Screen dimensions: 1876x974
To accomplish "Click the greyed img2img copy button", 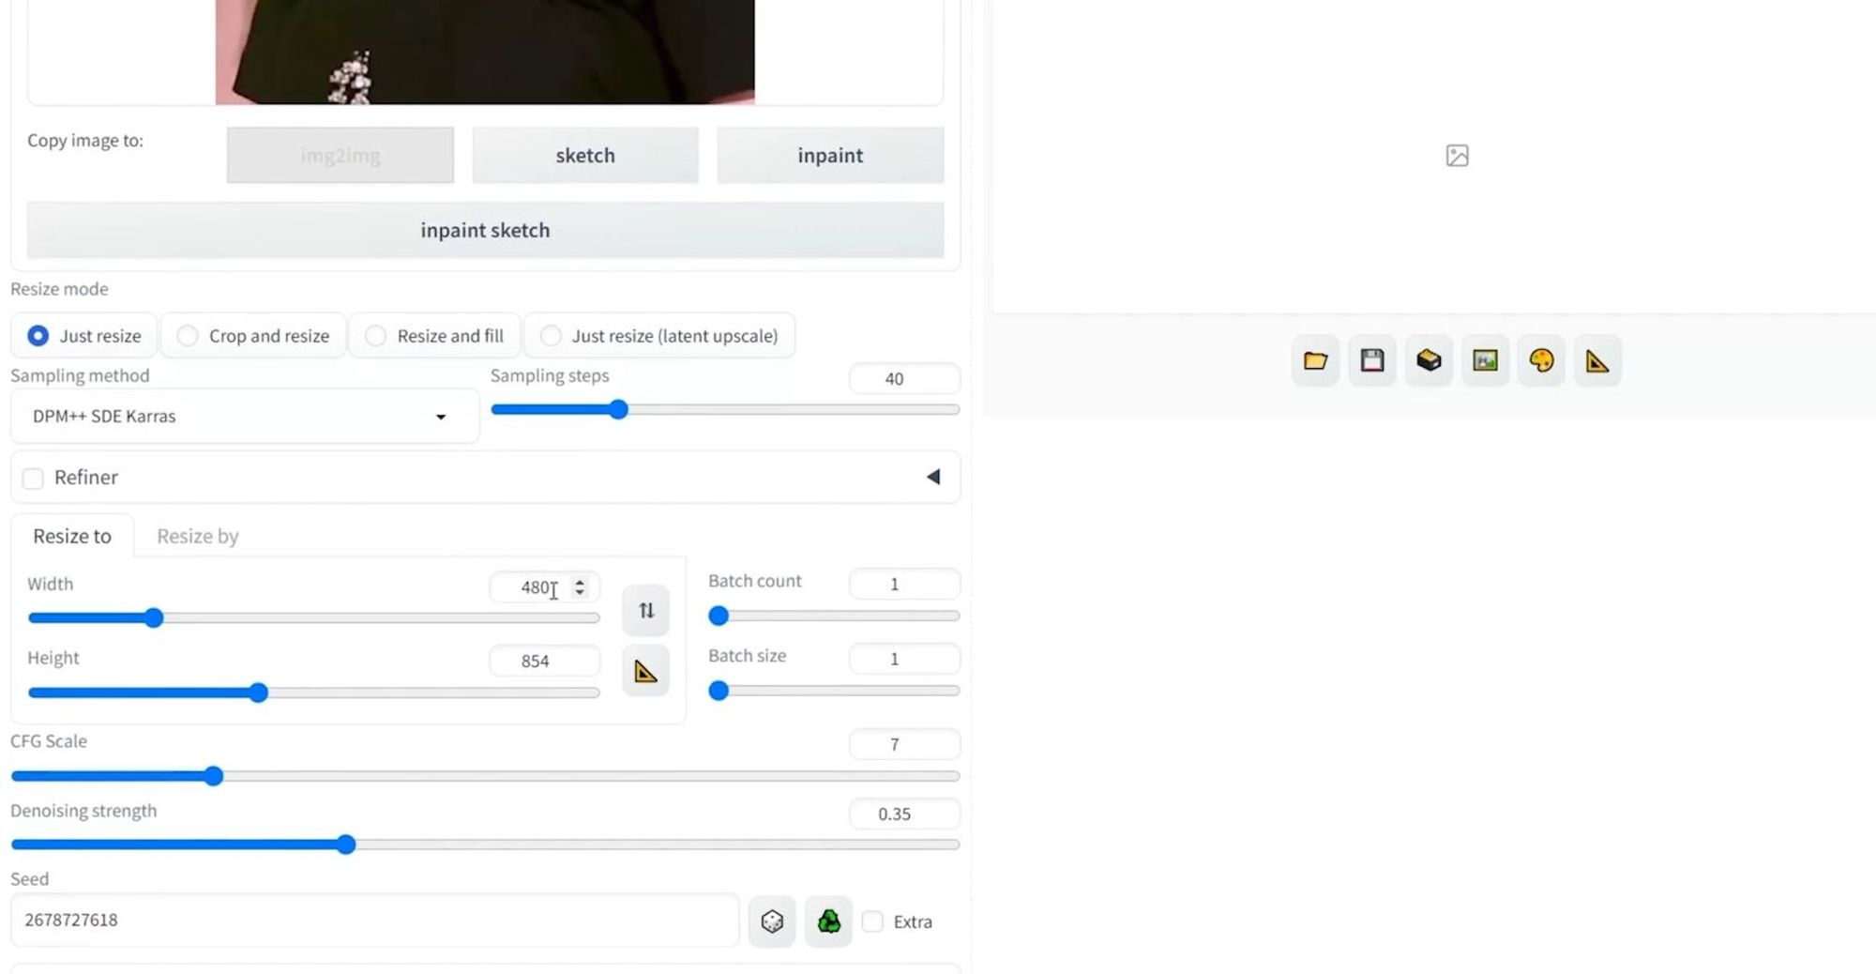I will tap(340, 156).
